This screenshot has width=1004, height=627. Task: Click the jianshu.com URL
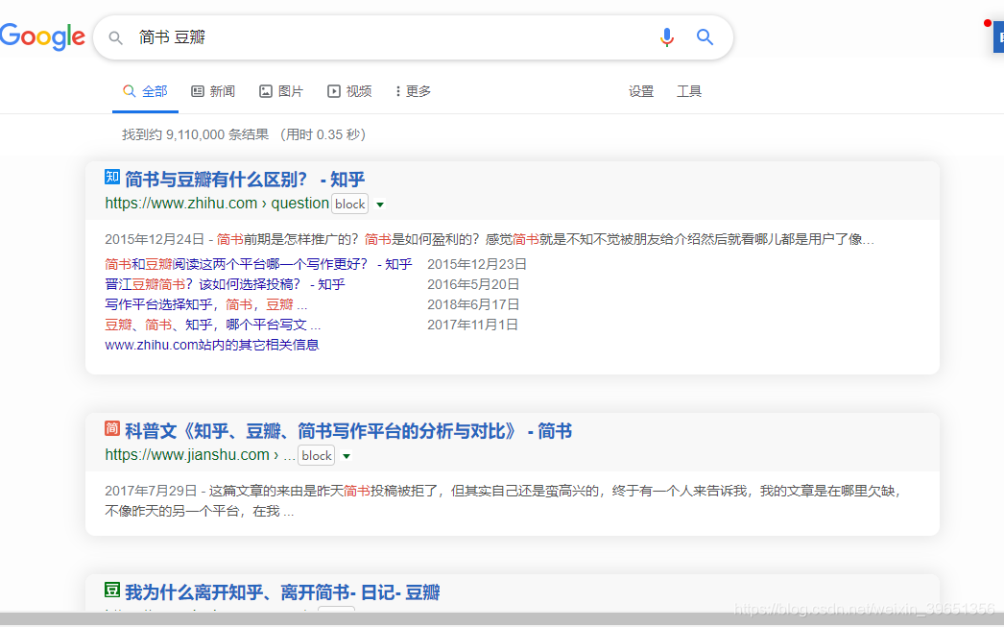tap(201, 455)
